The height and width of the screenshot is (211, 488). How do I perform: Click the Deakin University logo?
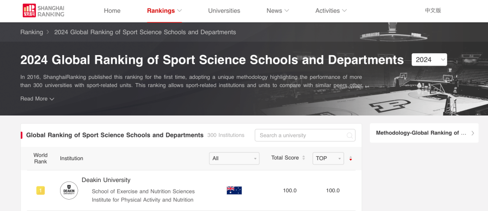click(x=69, y=191)
